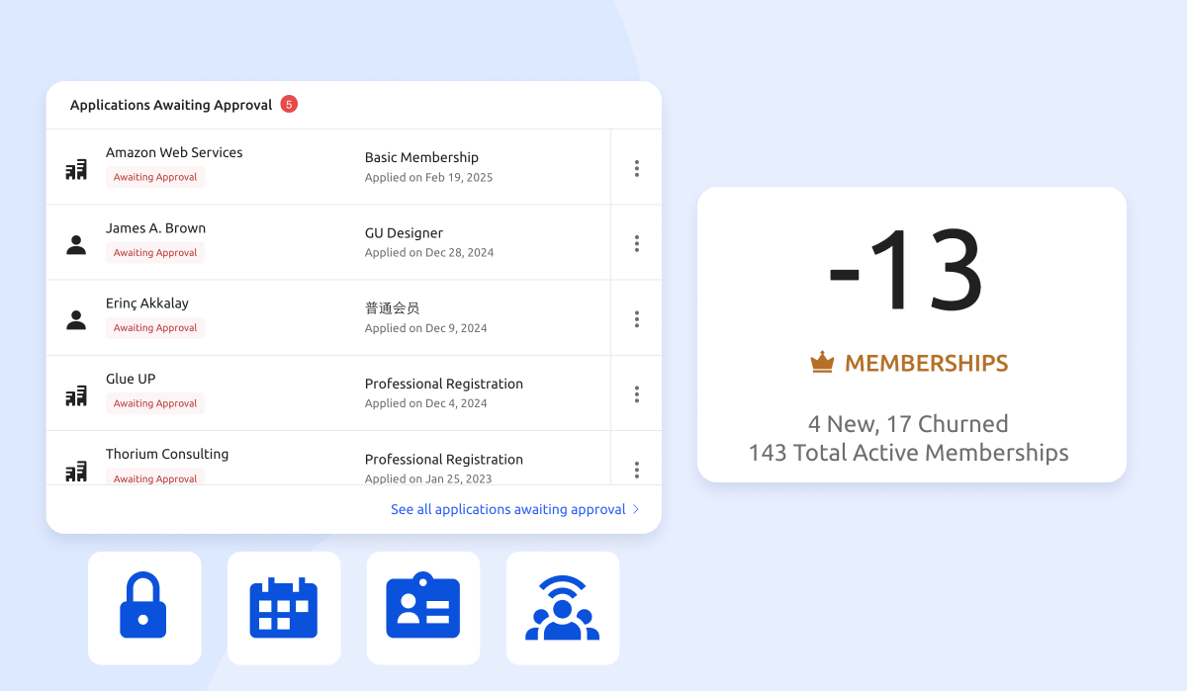Click the red 5 notification badge
1187x691 pixels.
pos(289,104)
